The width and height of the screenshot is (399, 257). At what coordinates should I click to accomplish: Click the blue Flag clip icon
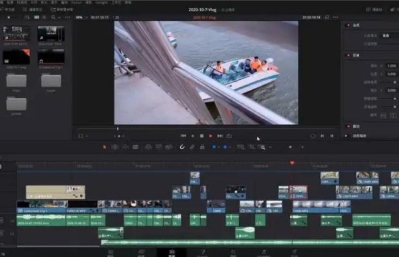click(214, 147)
